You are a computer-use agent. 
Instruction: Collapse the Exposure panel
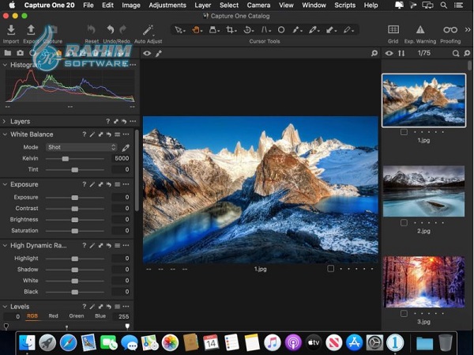(x=5, y=184)
